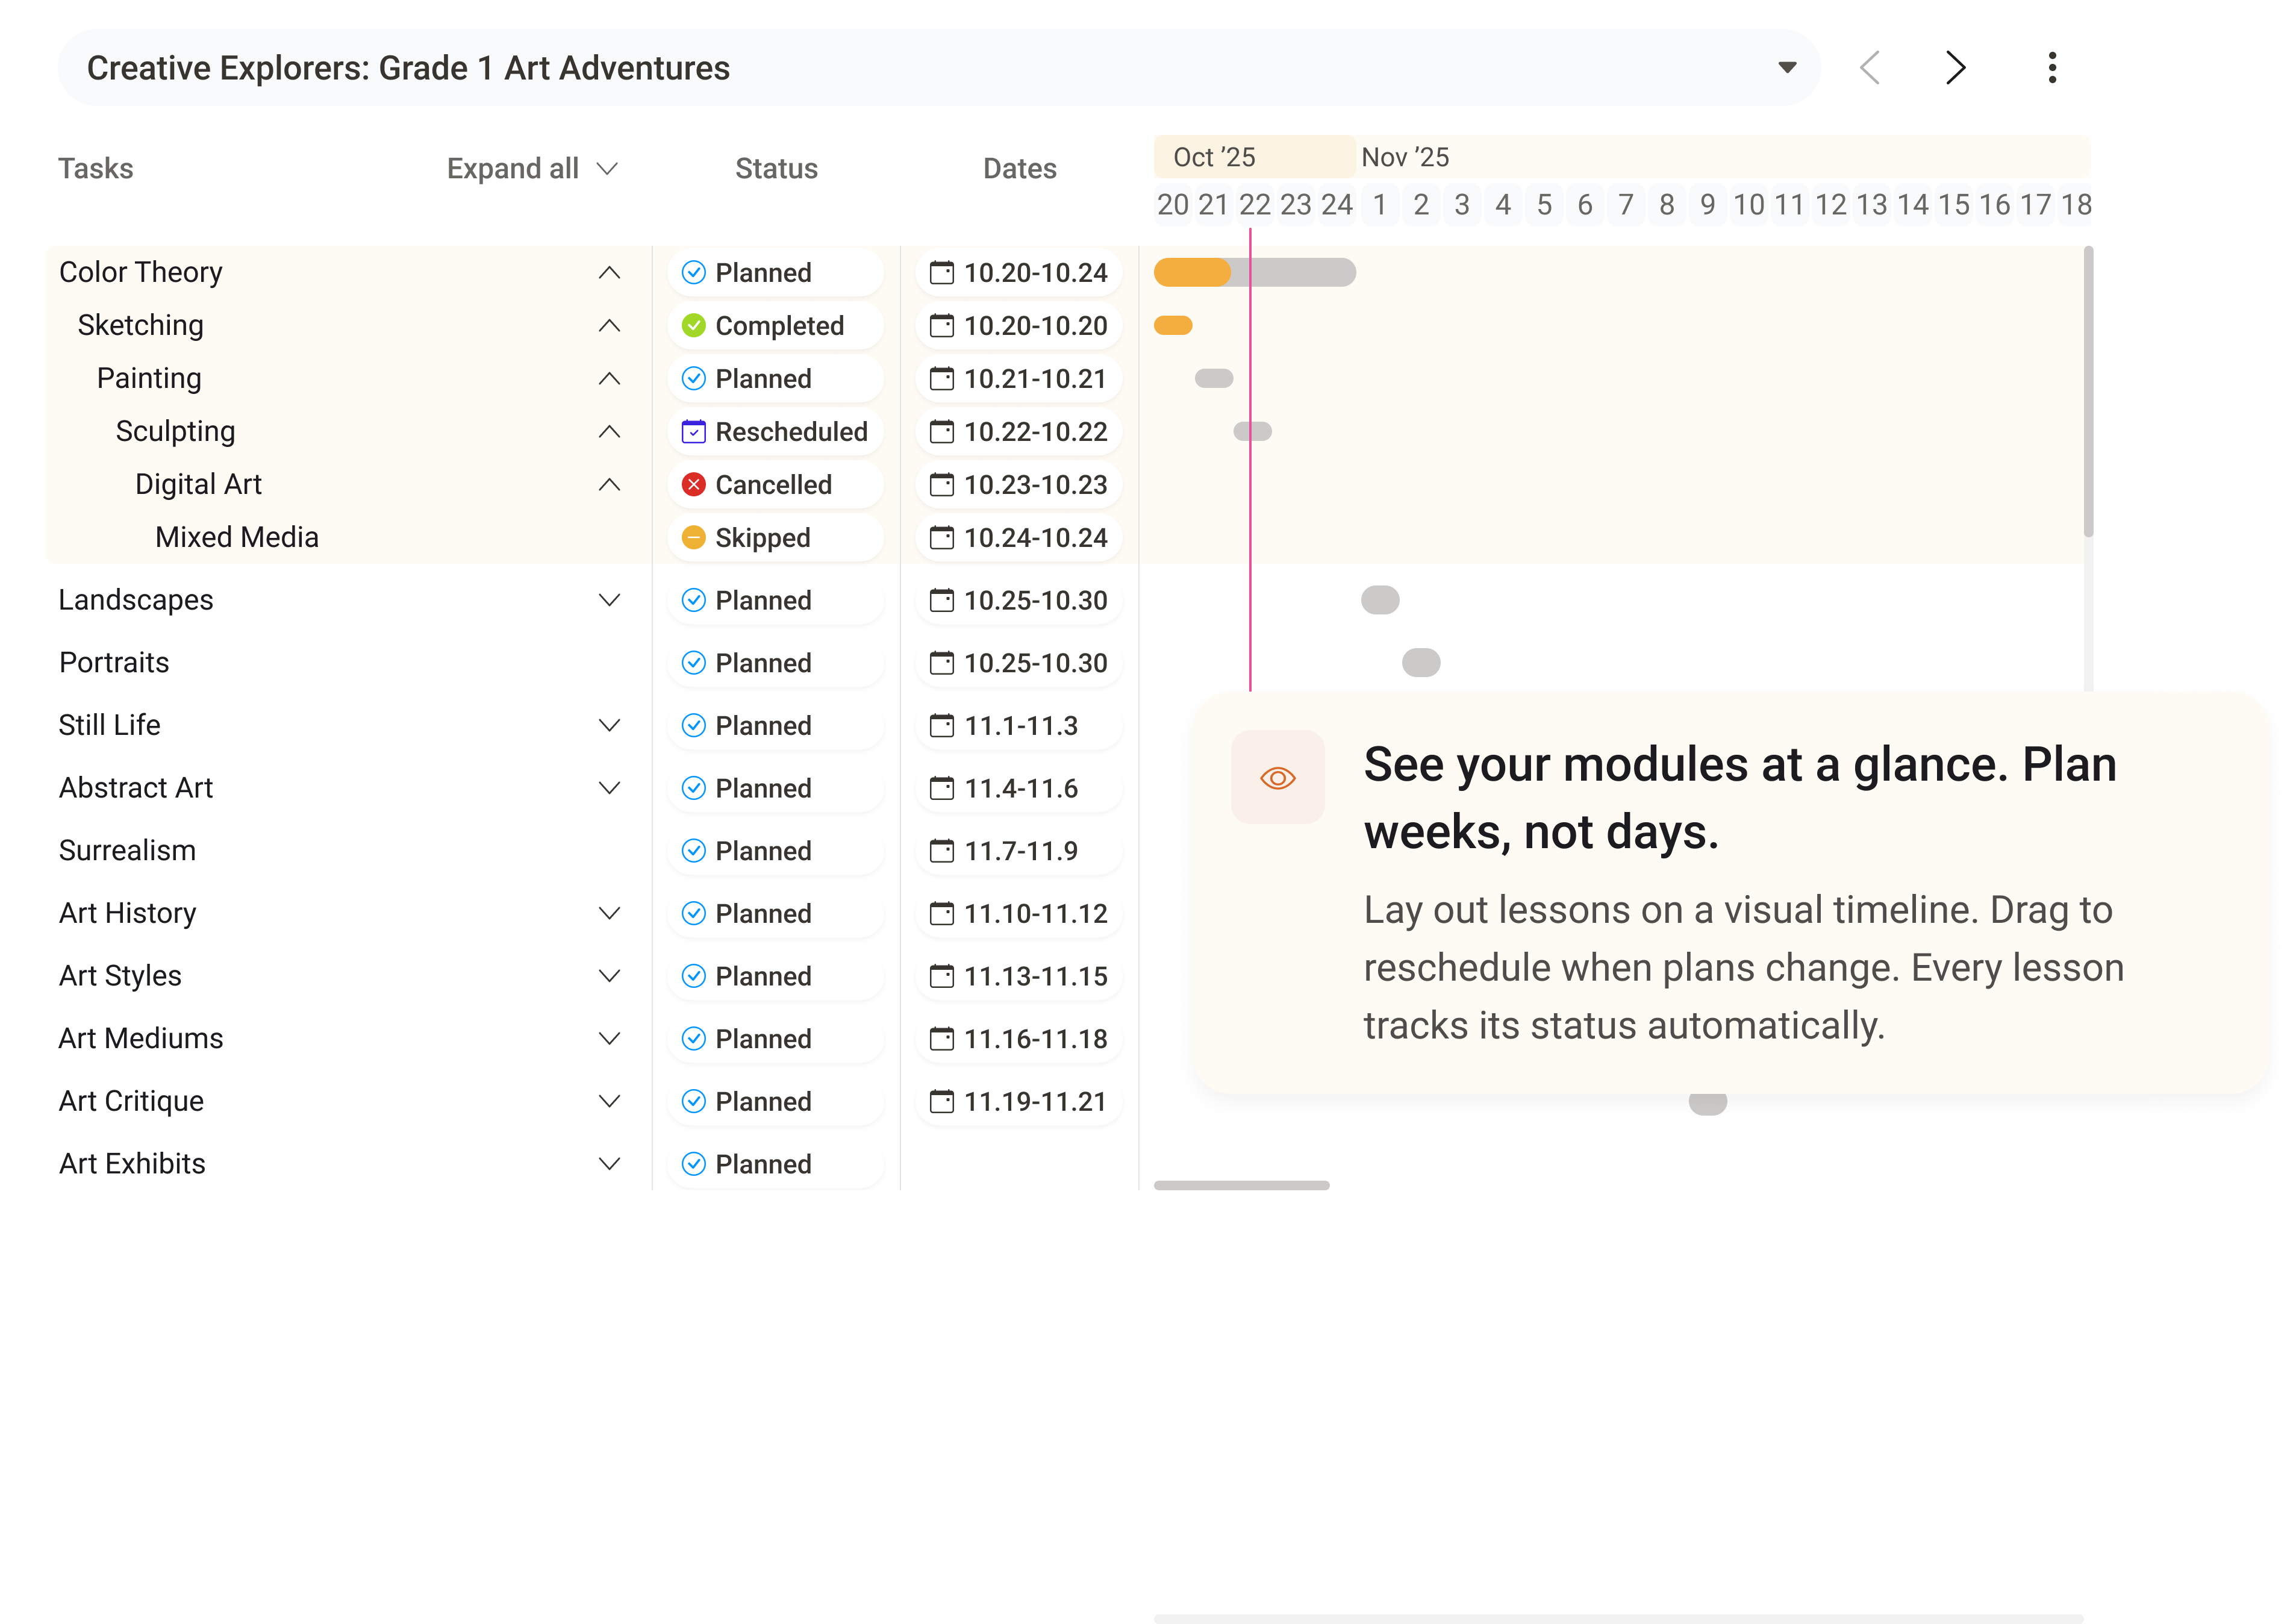Select Sketching orange timeline bar
The height and width of the screenshot is (1624, 2296).
pyautogui.click(x=1172, y=325)
